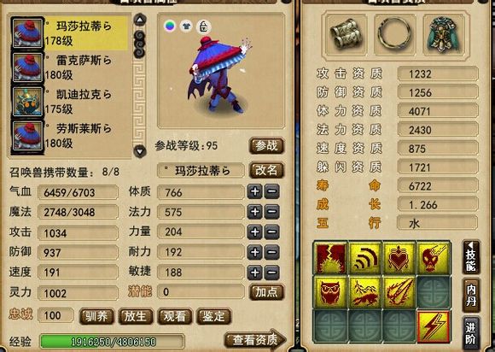Click pet list down arrow button
This screenshot has height=352, width=495.
point(140,150)
